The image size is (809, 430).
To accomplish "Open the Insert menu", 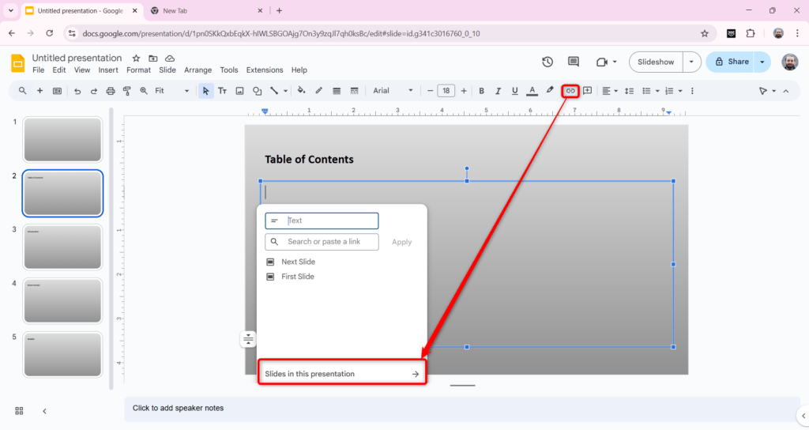I will tap(108, 70).
